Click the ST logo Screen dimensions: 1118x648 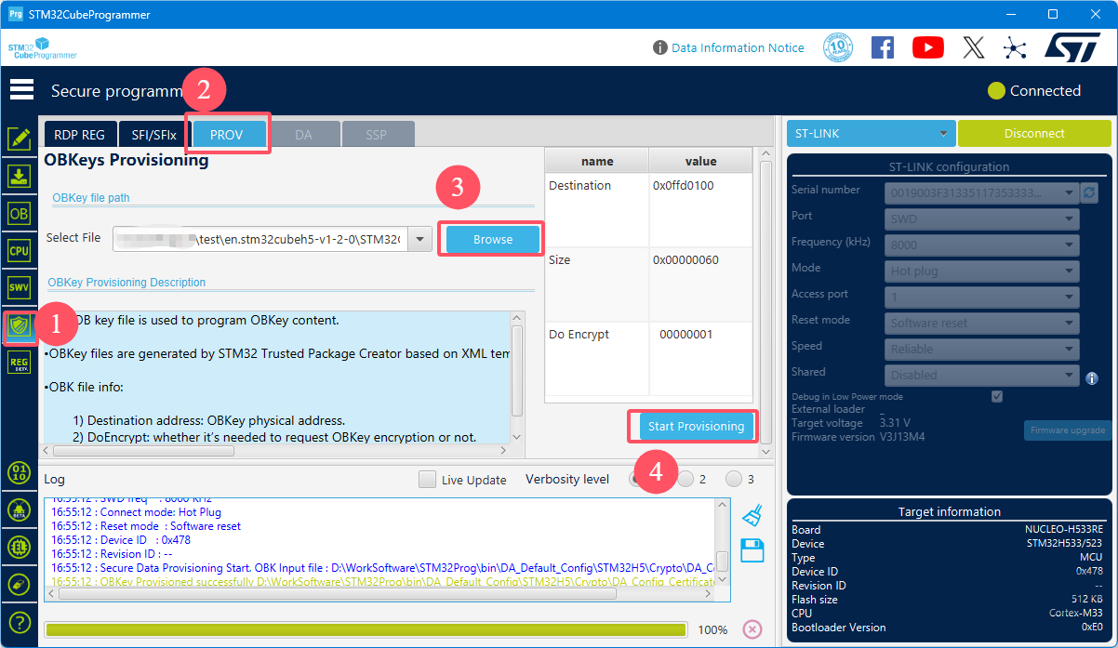click(x=1072, y=47)
